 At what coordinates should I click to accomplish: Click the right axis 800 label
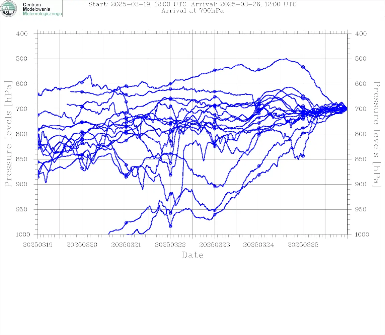[361, 134]
